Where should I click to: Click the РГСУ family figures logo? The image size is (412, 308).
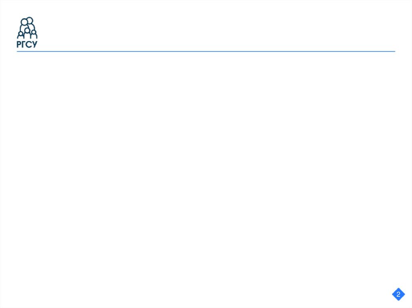27,28
